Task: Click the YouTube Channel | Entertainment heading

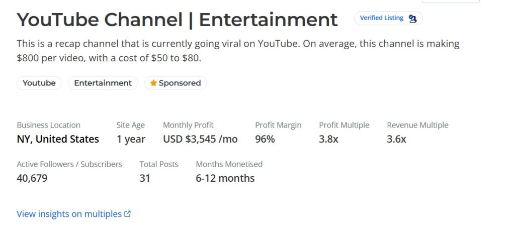Action: pyautogui.click(x=177, y=20)
